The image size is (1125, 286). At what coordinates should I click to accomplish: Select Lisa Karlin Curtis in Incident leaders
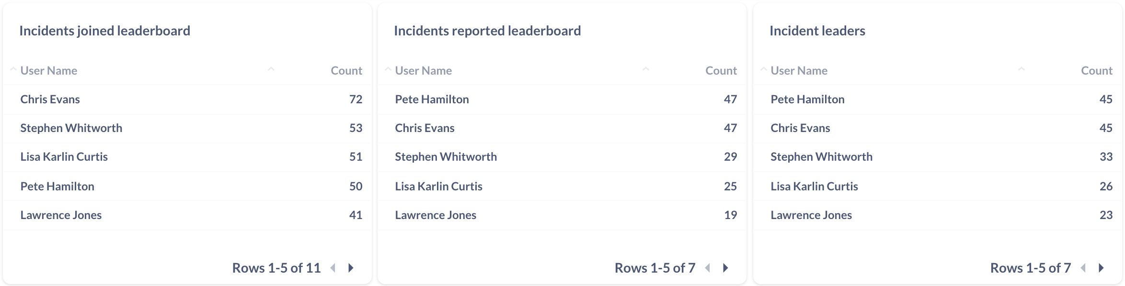tap(938, 186)
